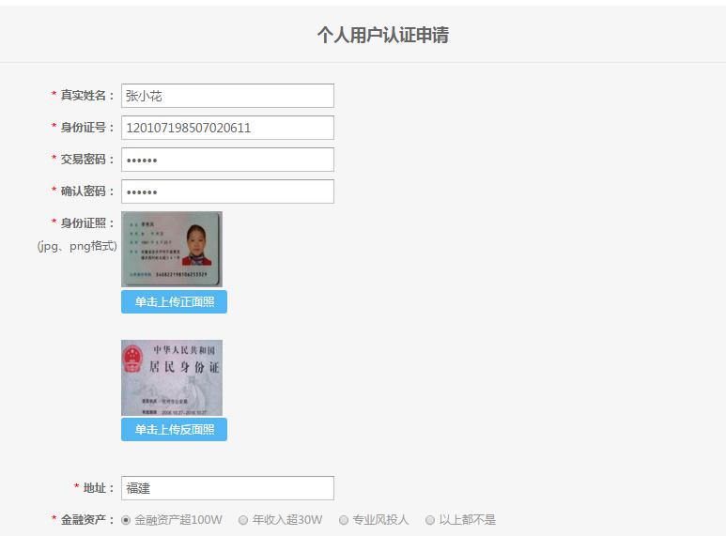Click the 真实姓名 field label
The image size is (726, 536).
click(x=87, y=96)
